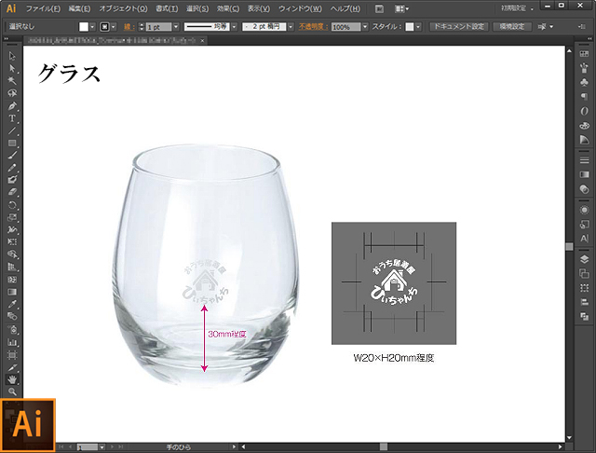Select the Selection tool (black arrow)
The height and width of the screenshot is (453, 596).
(x=12, y=56)
